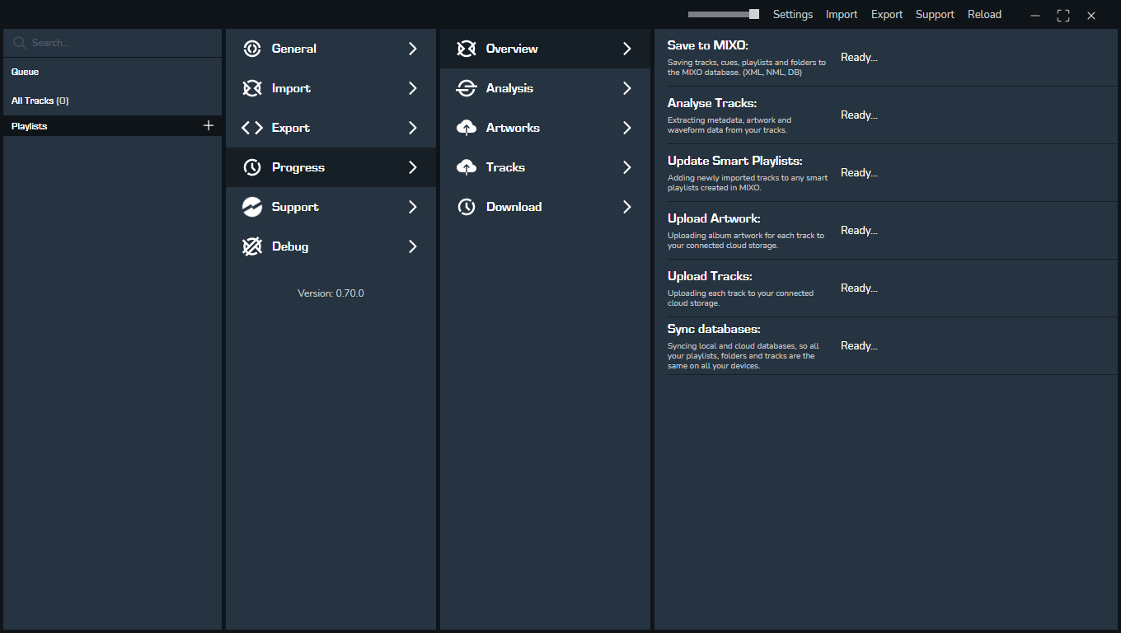Adjust the top bar slider handle
The height and width of the screenshot is (633, 1121).
pyautogui.click(x=753, y=14)
